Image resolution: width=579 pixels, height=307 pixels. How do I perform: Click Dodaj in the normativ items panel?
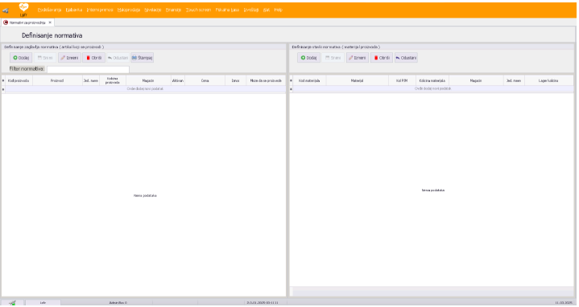point(308,58)
